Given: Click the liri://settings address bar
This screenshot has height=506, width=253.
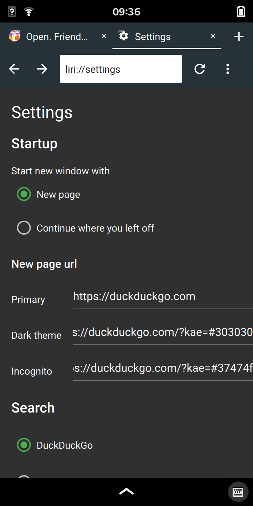Looking at the screenshot, I should pos(121,69).
